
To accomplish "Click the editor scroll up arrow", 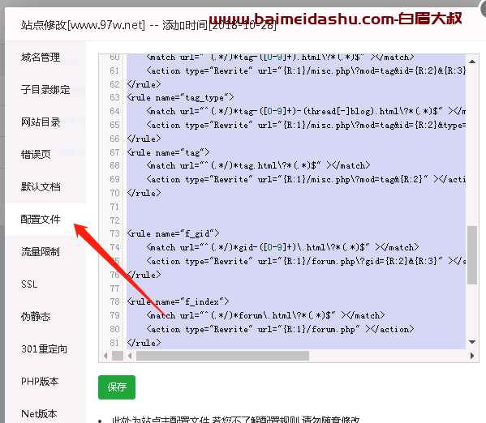I will click(x=472, y=62).
